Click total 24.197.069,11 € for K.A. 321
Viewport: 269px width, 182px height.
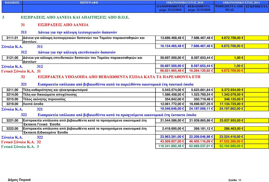coord(200,109)
